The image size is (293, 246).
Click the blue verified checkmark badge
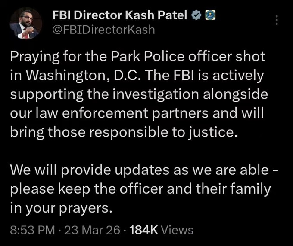click(196, 15)
